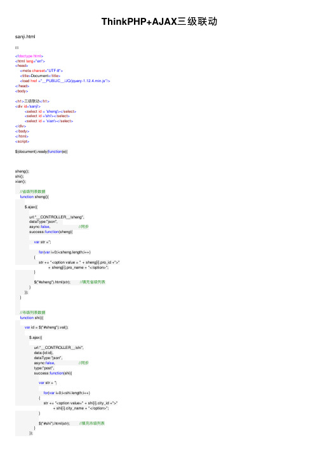This screenshot has width=320, height=454.
Task: Click the closing </div> tag line
Action: [20, 126]
